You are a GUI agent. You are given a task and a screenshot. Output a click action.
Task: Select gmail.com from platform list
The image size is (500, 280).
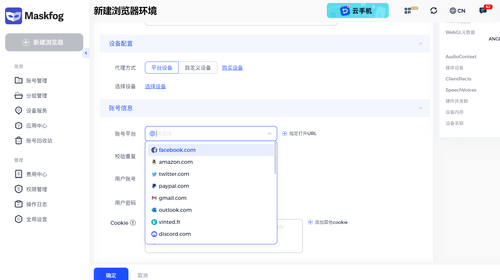pos(211,198)
